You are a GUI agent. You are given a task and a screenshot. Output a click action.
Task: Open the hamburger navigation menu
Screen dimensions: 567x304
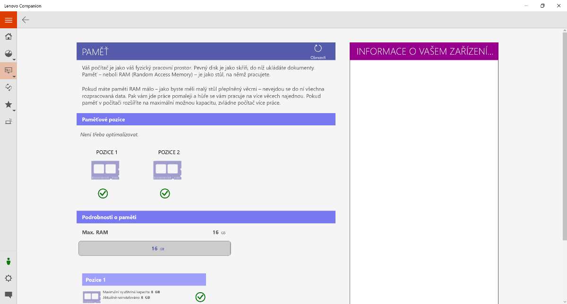point(8,20)
